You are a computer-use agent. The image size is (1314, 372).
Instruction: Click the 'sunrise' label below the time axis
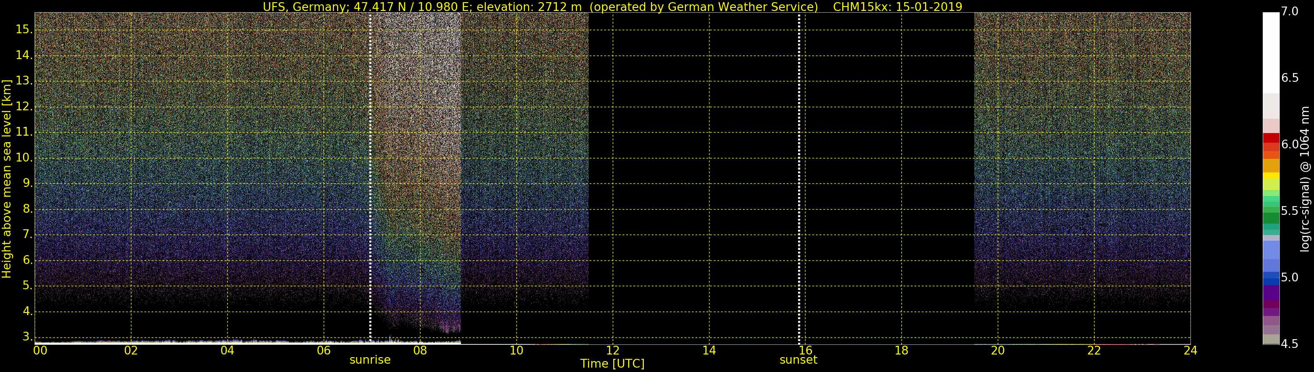coord(370,360)
